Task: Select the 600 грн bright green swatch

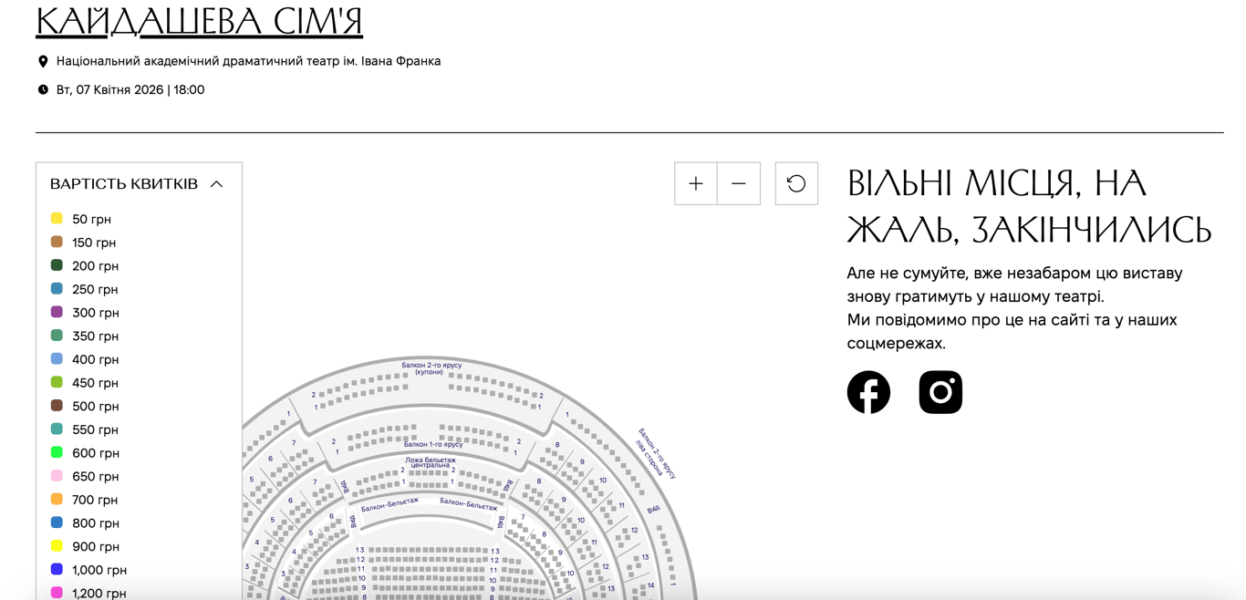Action: pyautogui.click(x=57, y=452)
